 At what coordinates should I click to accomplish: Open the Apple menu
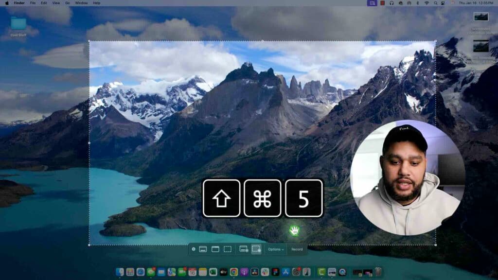[x=7, y=3]
